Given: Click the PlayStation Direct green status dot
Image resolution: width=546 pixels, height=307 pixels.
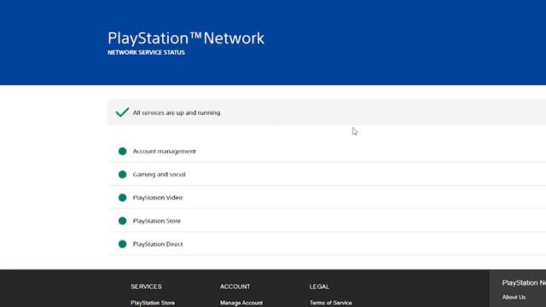Looking at the screenshot, I should click(122, 244).
